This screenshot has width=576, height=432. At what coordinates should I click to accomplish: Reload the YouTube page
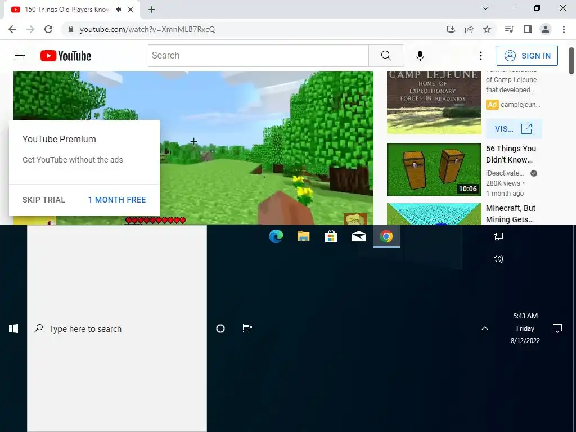[x=48, y=29]
